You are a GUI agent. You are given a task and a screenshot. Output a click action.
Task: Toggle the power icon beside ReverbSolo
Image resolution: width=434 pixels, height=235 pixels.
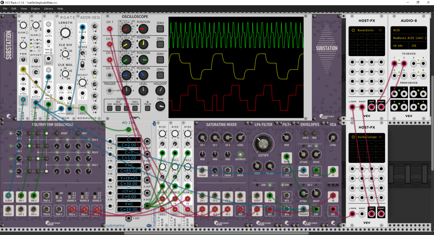tap(353, 30)
